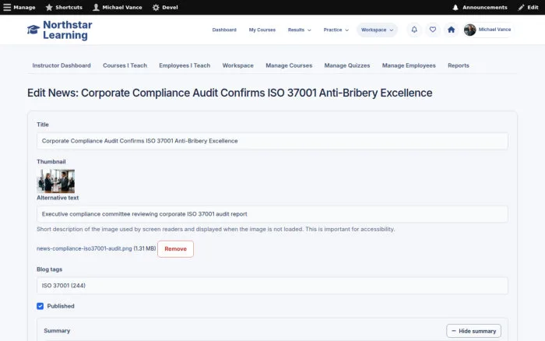
Task: Switch to Courses I Teach tab
Action: pos(125,65)
